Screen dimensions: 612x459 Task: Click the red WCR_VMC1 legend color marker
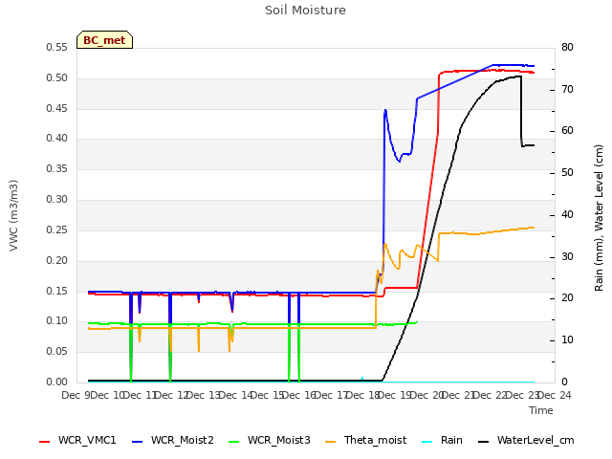click(45, 442)
